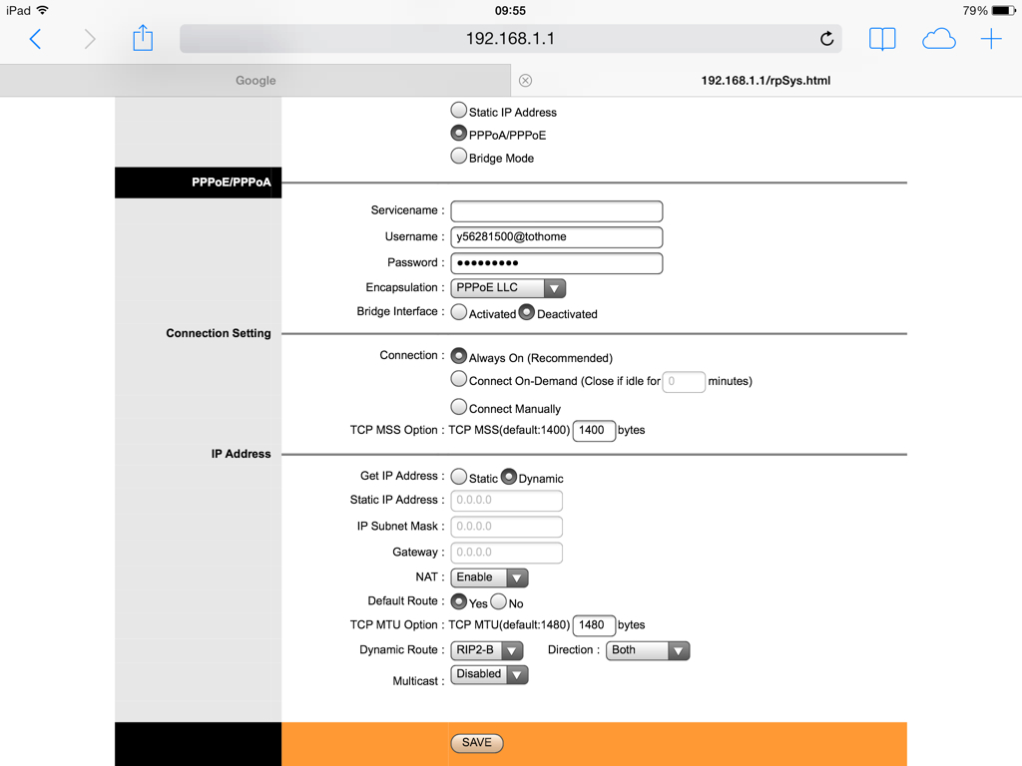This screenshot has width=1022, height=766.
Task: Click the TCP MSS bytes field
Action: tap(594, 431)
